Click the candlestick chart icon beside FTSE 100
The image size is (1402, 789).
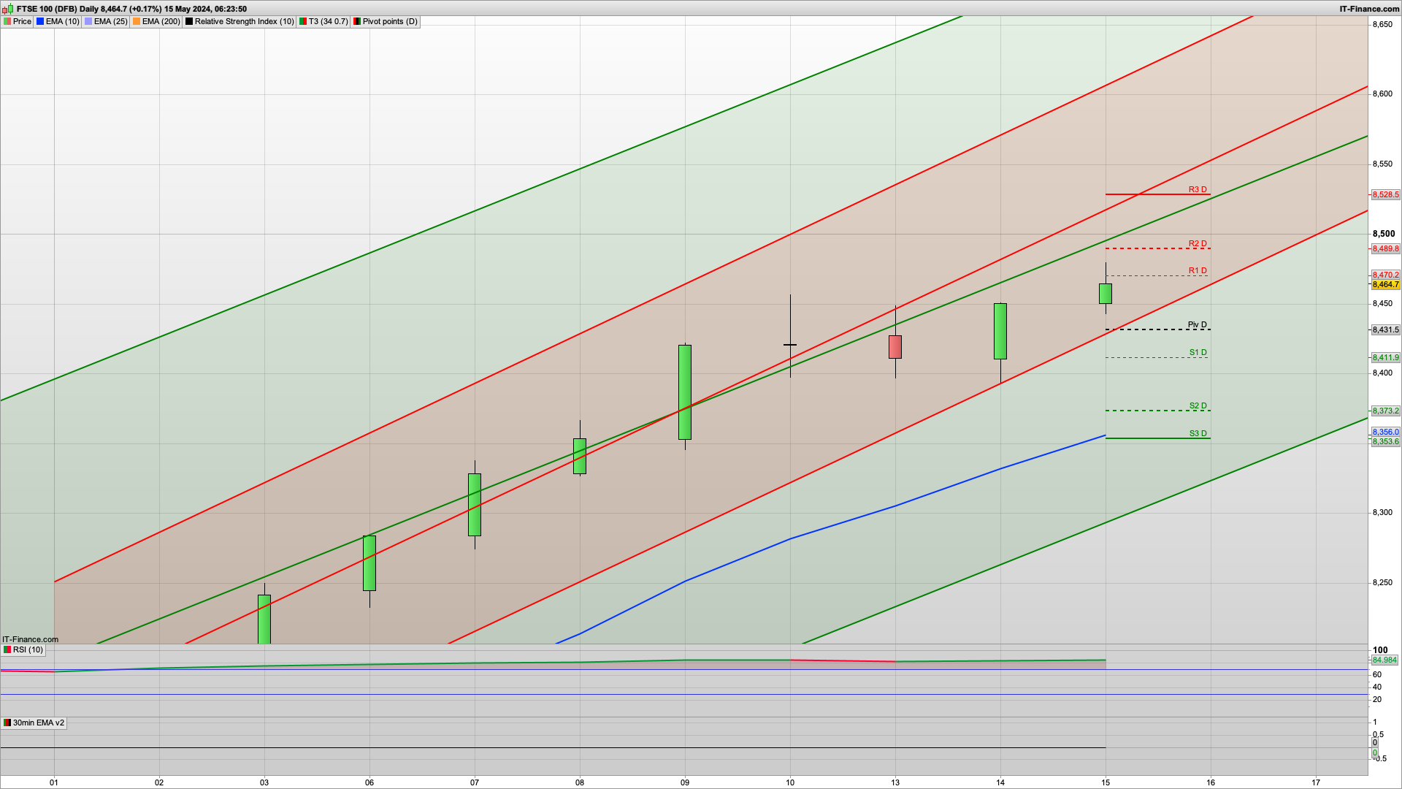tap(8, 9)
